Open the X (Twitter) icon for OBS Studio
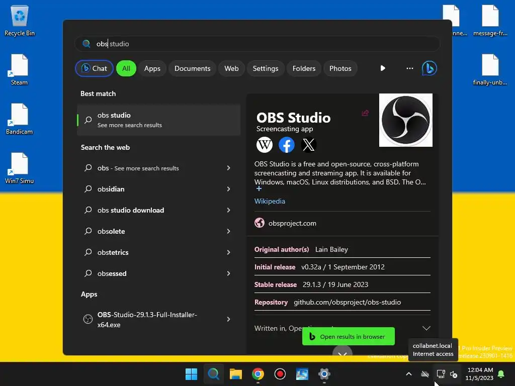This screenshot has width=515, height=386. click(308, 145)
